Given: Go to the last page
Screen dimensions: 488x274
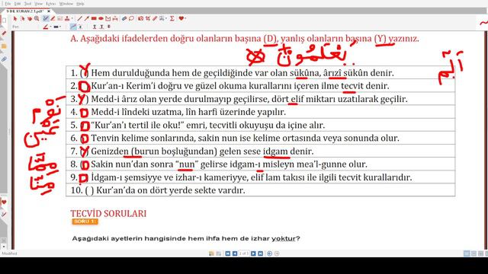Looking at the screenshot, I should point(261,253).
